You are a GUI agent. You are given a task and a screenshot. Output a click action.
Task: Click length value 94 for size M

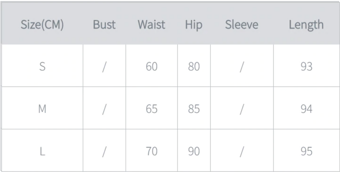click(x=306, y=109)
